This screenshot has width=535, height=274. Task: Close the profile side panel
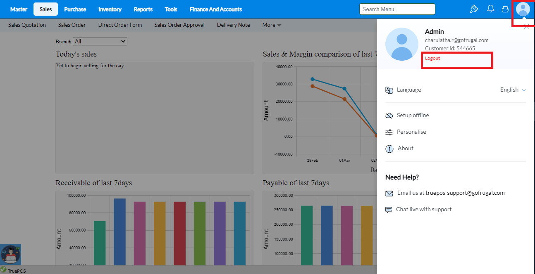point(526,26)
